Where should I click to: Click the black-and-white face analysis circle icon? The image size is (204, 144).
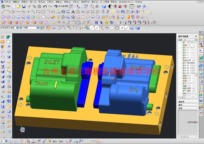(110, 6)
